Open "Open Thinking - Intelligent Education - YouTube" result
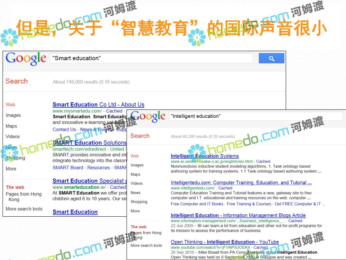The width and height of the screenshot is (346, 260). coord(225,242)
